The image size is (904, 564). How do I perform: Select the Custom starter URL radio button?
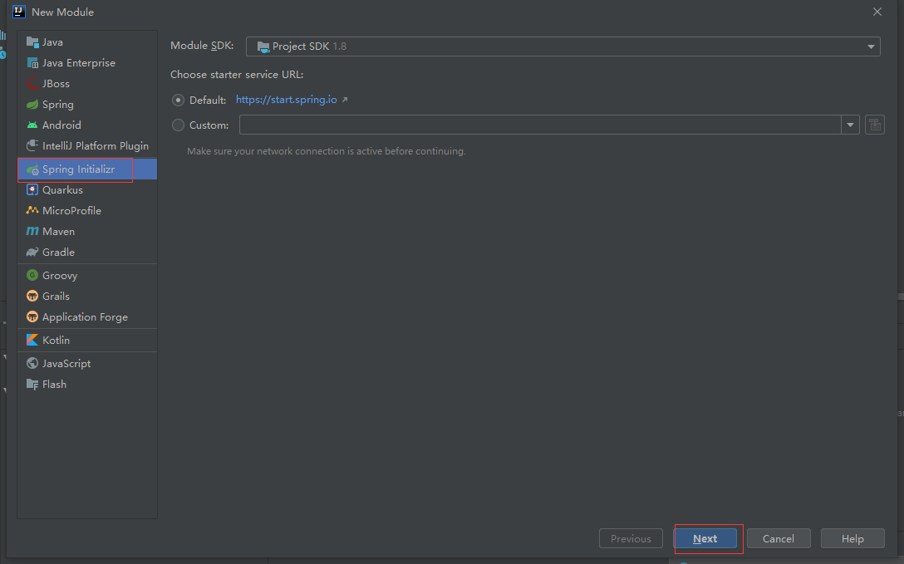(x=178, y=125)
